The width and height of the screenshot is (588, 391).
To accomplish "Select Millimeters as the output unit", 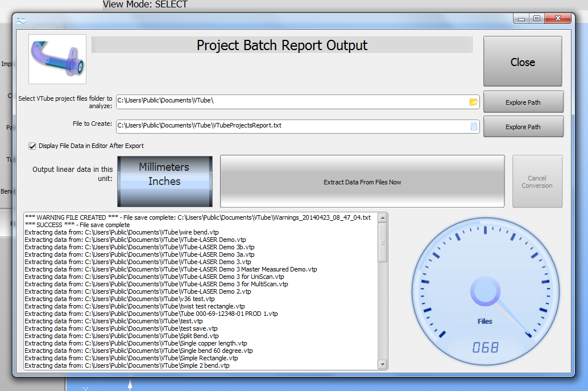I will [x=164, y=167].
